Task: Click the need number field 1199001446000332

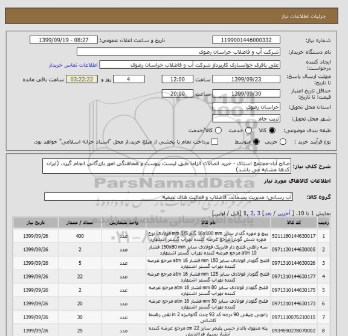Action: 246,40
